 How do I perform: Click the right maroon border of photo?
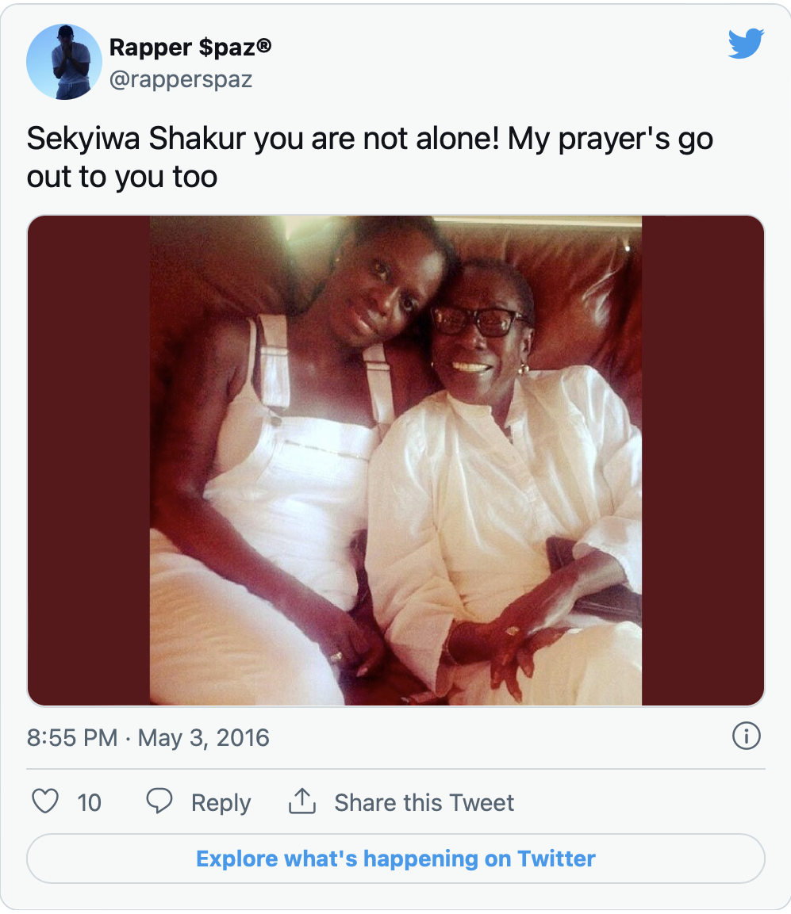702,460
